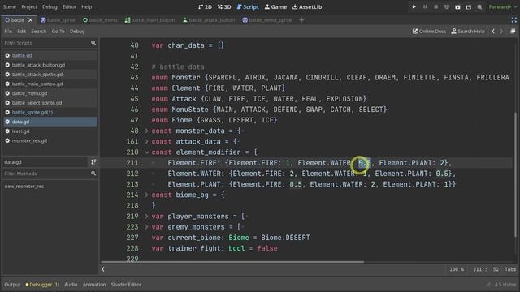The image size is (520, 292).
Task: Open Online Docs
Action: pyautogui.click(x=429, y=31)
